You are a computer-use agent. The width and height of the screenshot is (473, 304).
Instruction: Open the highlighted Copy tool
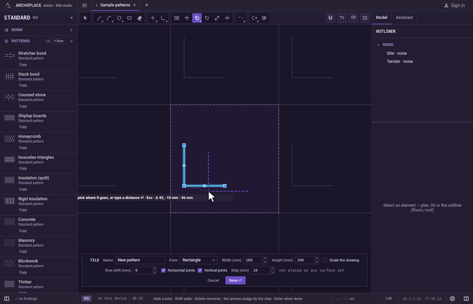click(x=197, y=18)
